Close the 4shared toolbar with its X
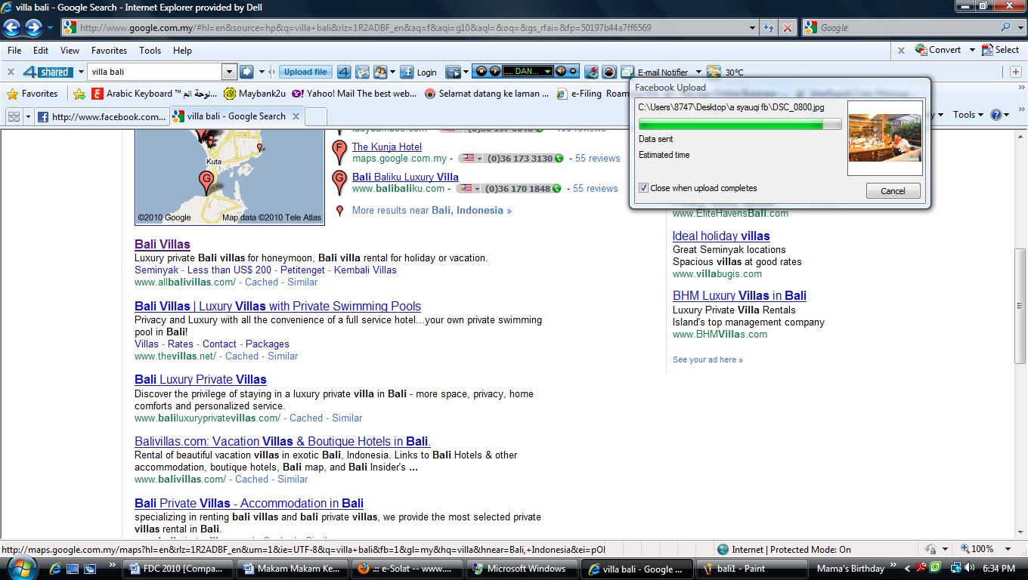This screenshot has width=1028, height=580. click(x=11, y=72)
